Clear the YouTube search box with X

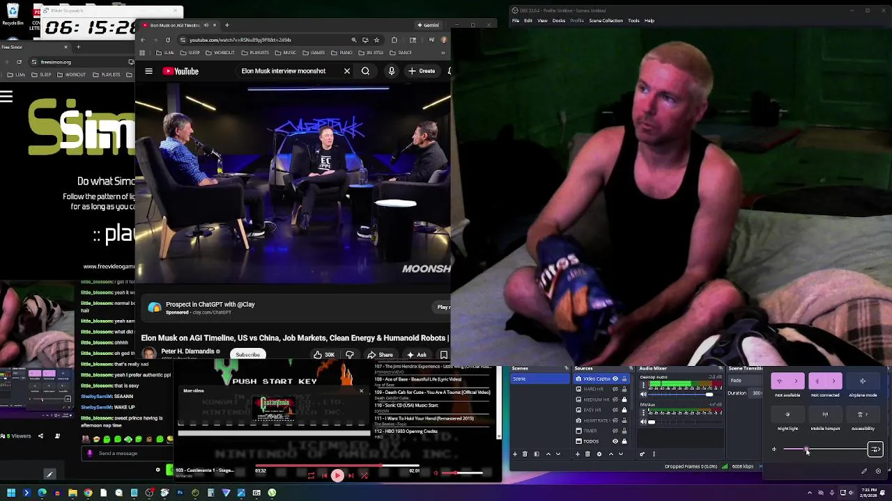point(346,71)
